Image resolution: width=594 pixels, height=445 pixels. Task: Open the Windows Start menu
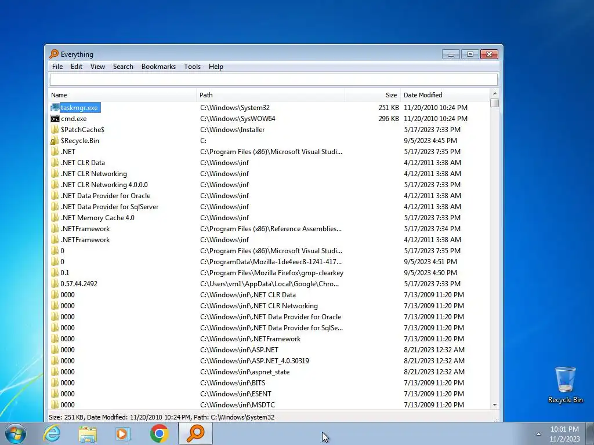point(15,433)
